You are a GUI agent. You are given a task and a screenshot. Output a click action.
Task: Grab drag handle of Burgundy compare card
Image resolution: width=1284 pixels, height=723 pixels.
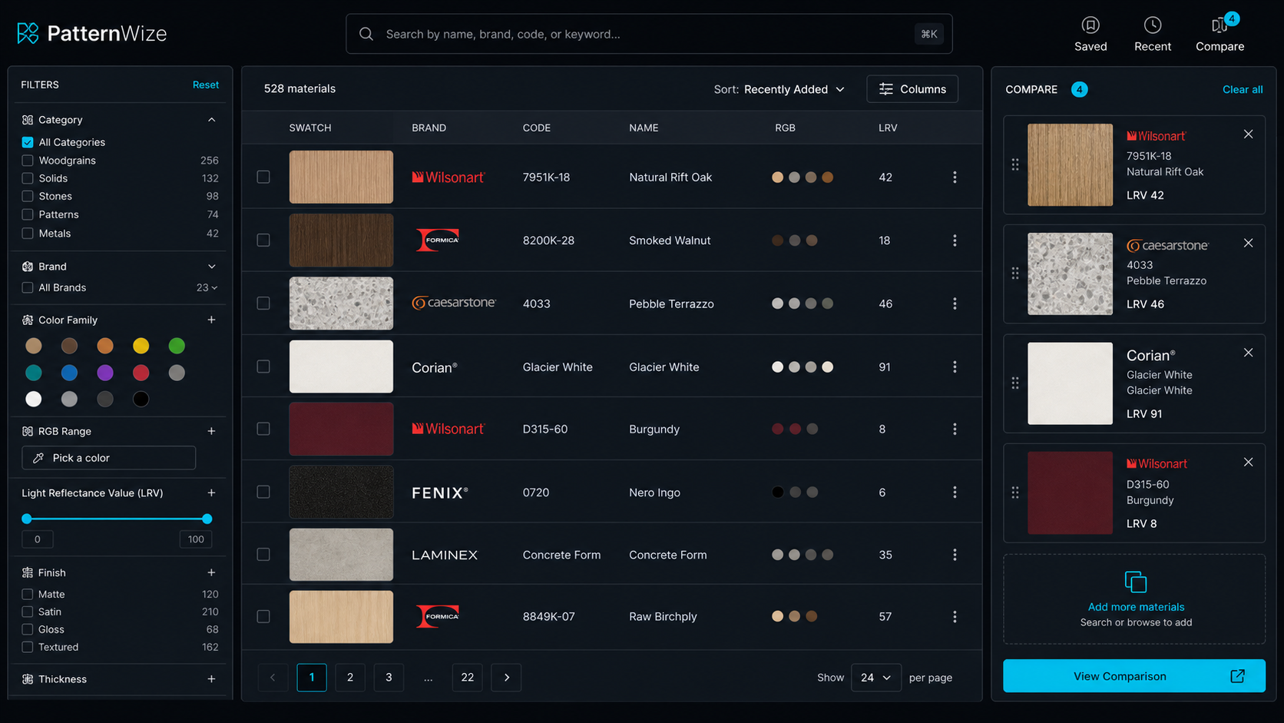[x=1015, y=493]
